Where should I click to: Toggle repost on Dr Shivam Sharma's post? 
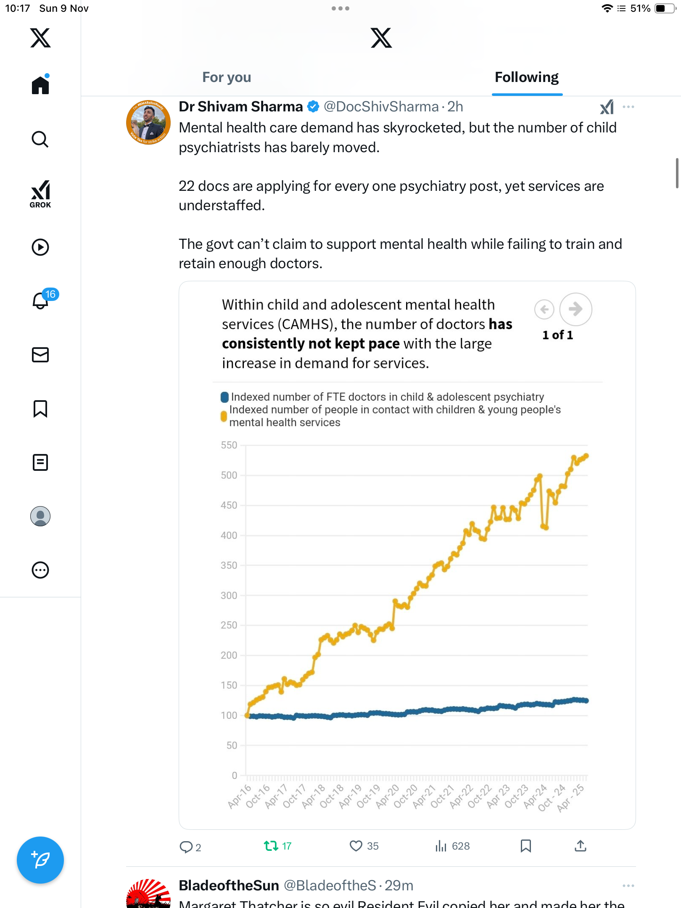tap(271, 846)
